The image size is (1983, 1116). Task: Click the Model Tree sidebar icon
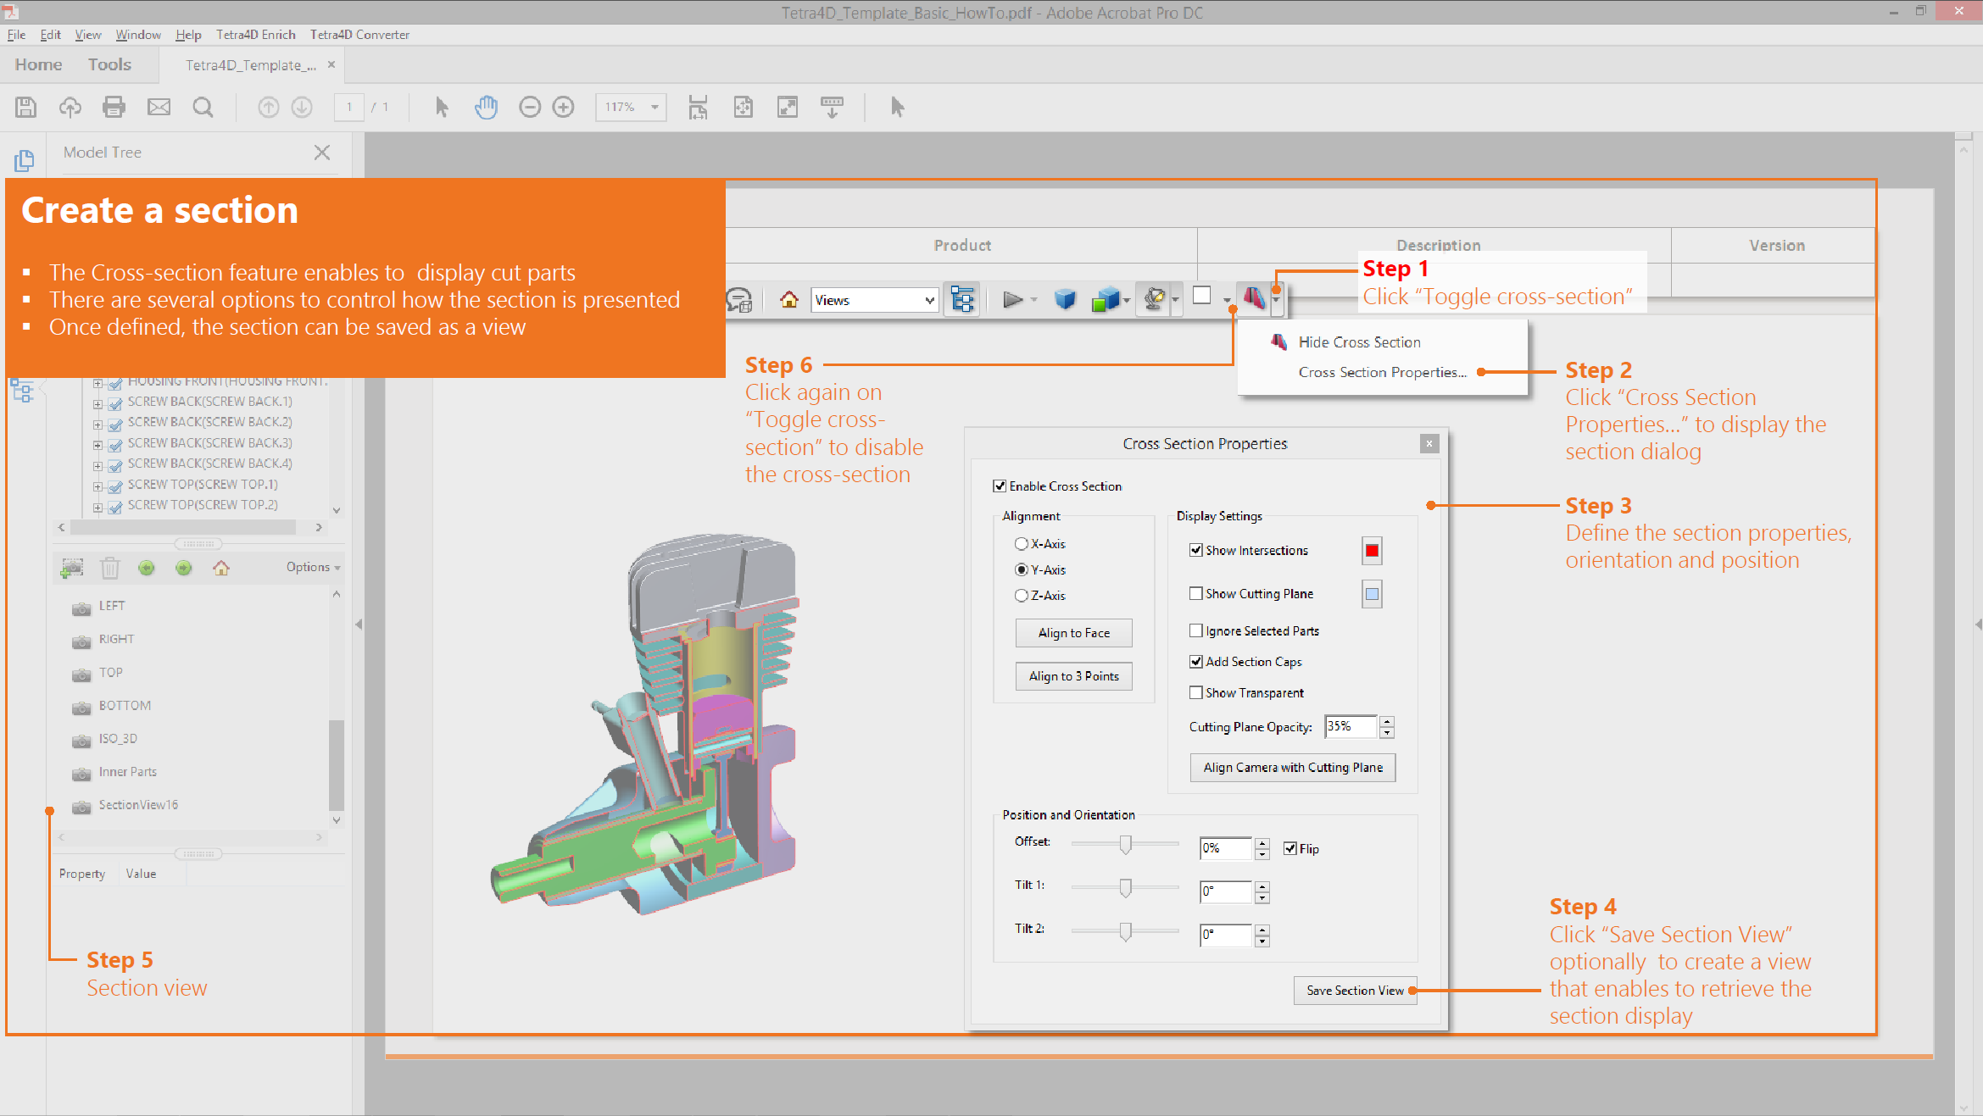(22, 390)
